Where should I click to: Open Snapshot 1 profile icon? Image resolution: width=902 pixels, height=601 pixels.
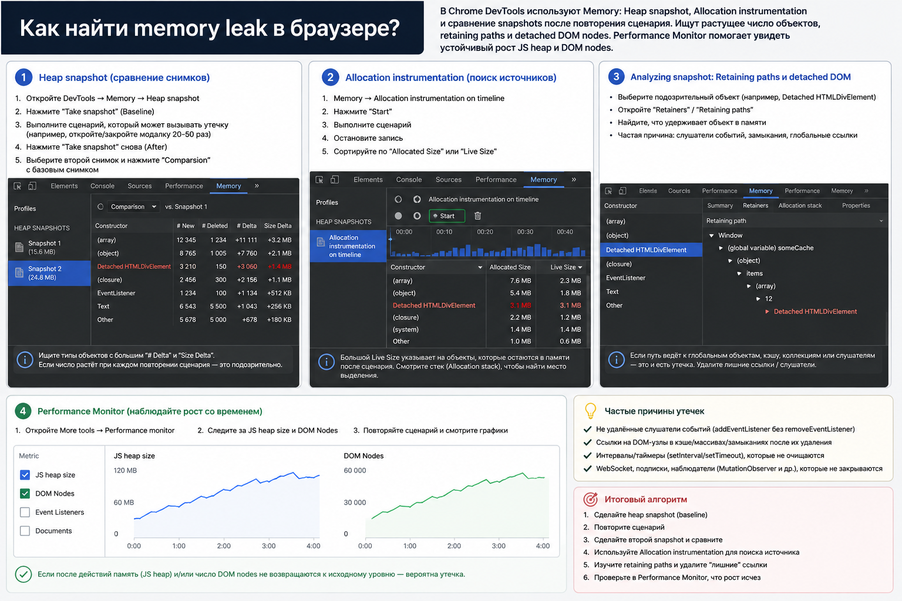[x=19, y=247]
